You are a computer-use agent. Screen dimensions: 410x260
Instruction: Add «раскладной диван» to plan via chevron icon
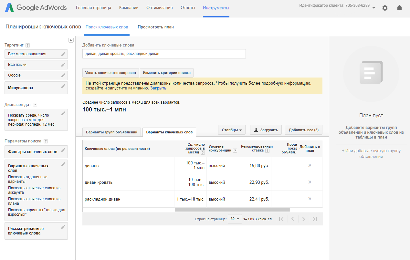(309, 199)
